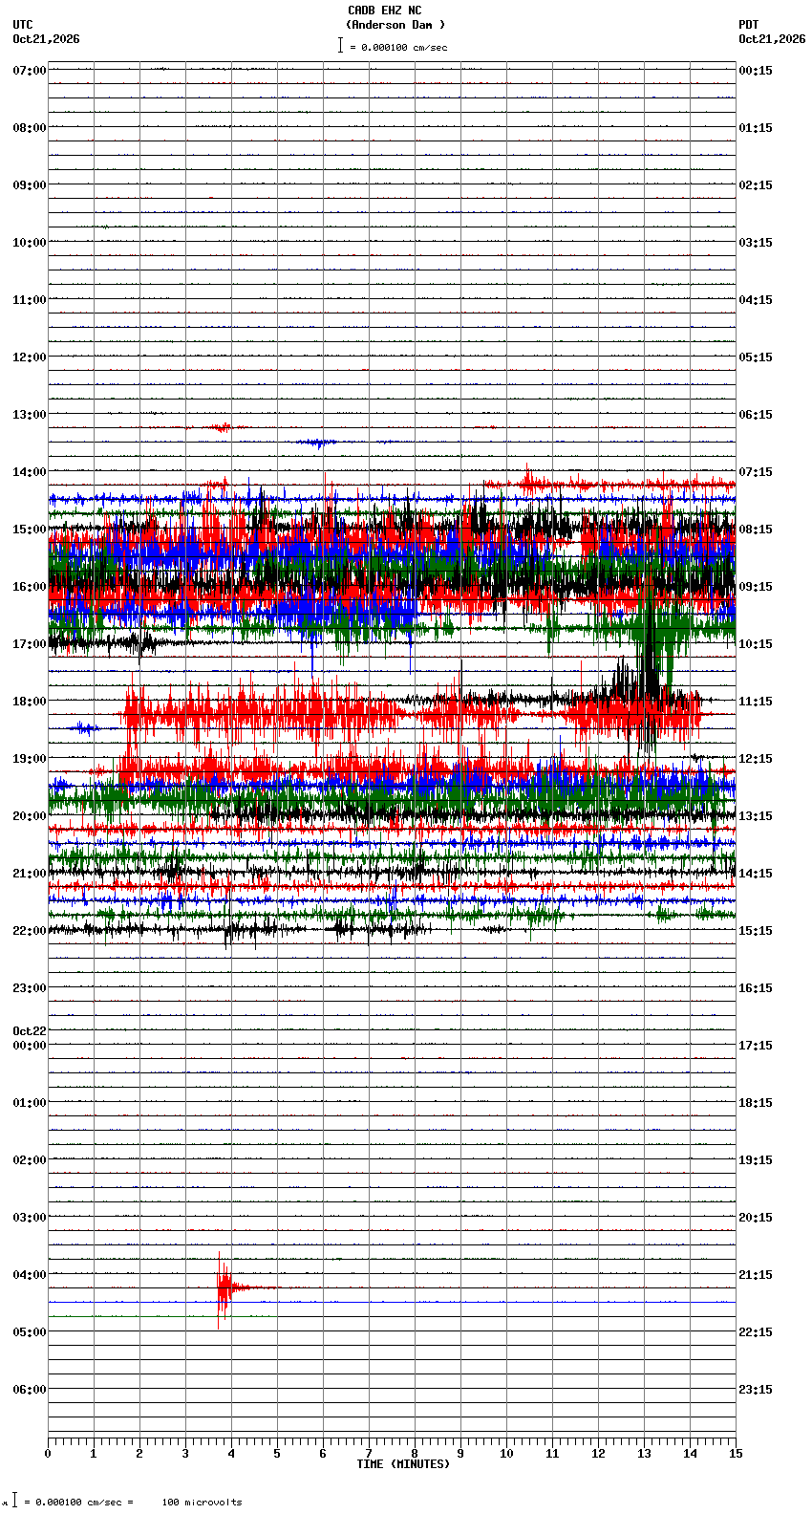812x1514 pixels.
Task: Click the 03:15 PDT row label
Action: point(756,243)
